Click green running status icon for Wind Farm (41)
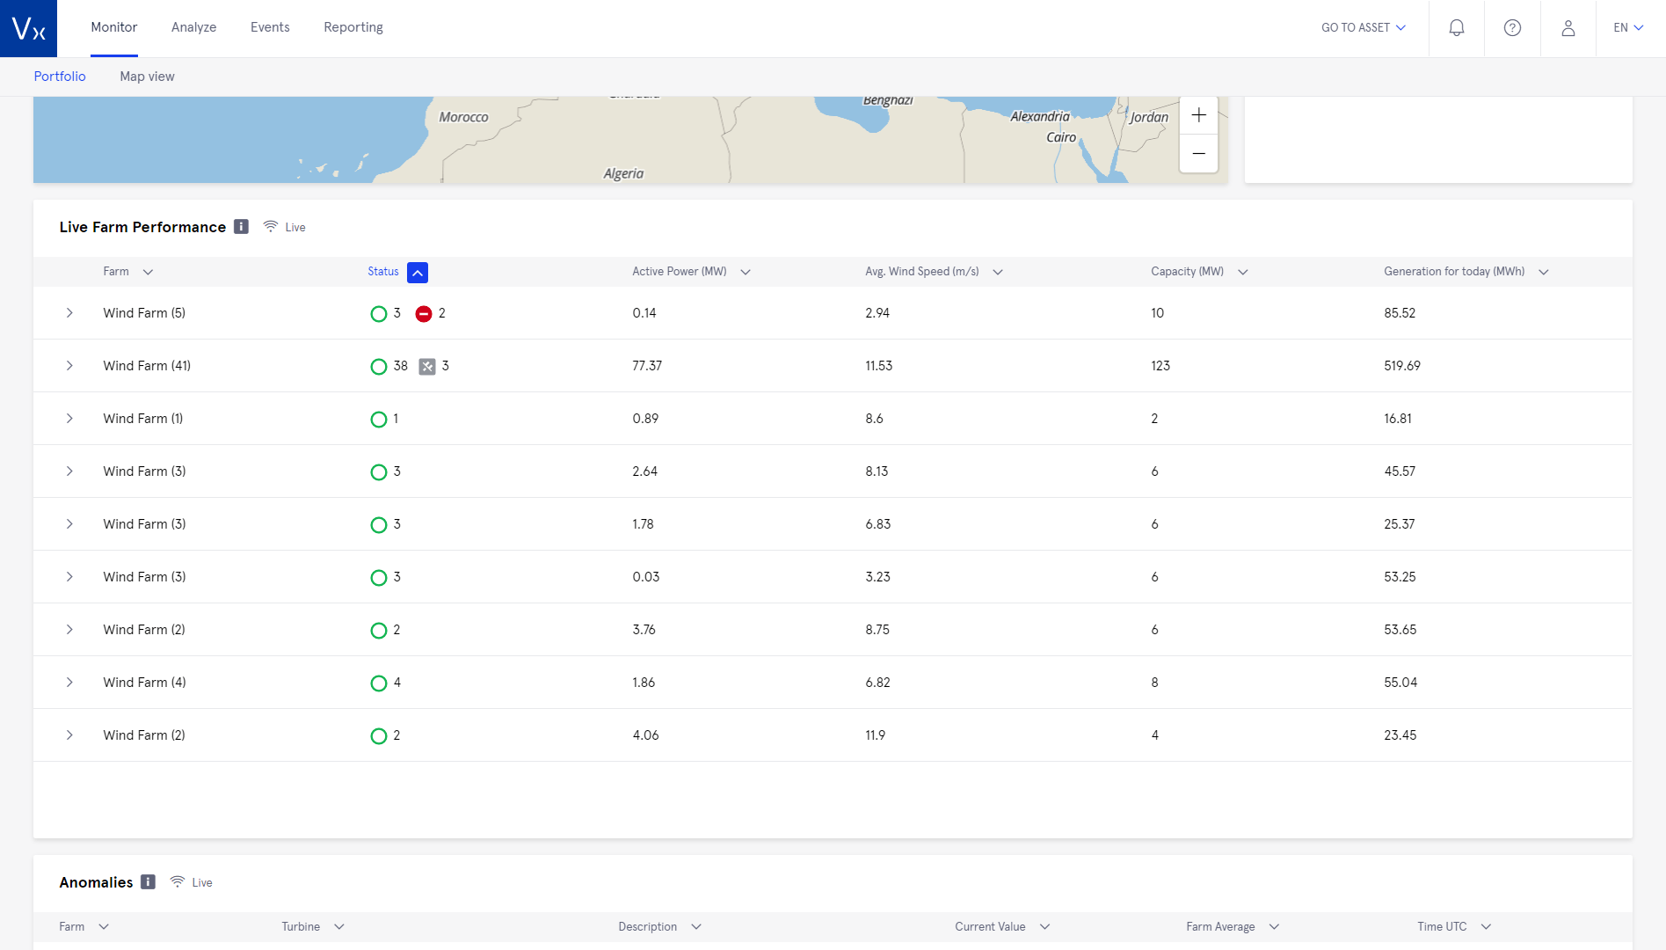 click(x=379, y=367)
